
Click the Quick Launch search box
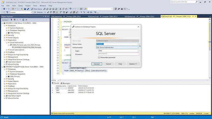184,2
